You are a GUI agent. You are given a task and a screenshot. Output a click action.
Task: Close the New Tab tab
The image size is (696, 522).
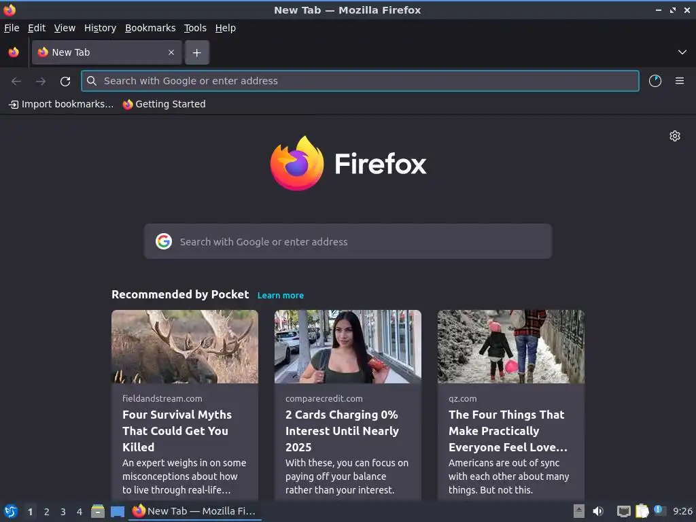pos(171,52)
